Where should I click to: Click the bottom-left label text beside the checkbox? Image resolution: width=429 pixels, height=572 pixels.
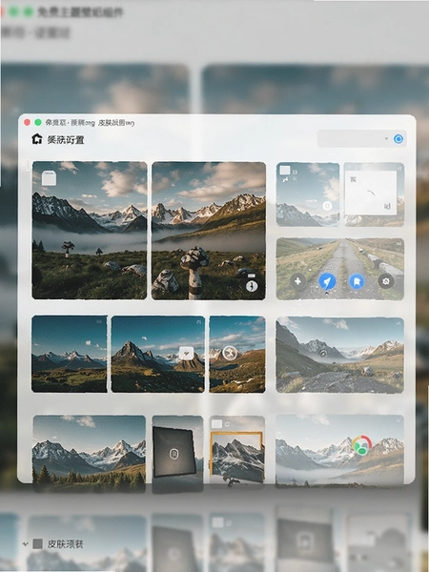tap(65, 544)
